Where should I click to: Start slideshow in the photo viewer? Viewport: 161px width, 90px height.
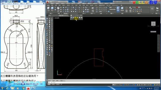tap(23, 84)
